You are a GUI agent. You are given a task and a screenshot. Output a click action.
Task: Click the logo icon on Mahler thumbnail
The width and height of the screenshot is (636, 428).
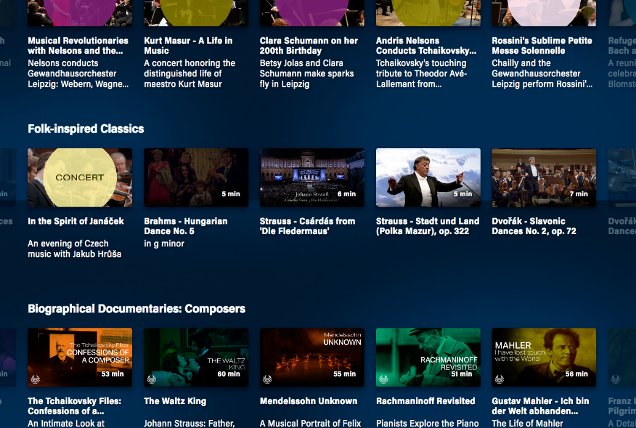tap(500, 379)
